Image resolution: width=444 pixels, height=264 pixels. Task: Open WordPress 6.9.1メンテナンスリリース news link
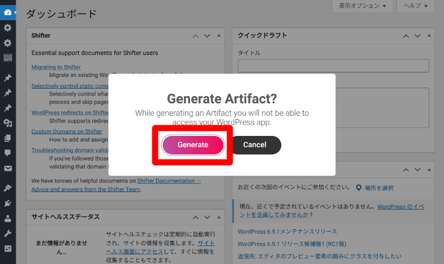[287, 231]
